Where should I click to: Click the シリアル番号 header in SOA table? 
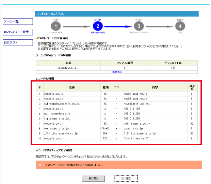(125, 63)
